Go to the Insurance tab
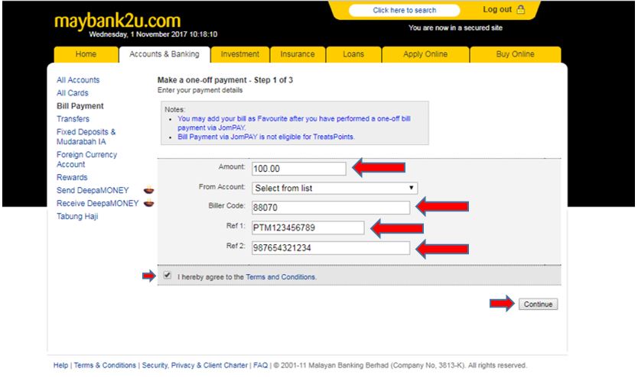This screenshot has height=377, width=638. [298, 54]
